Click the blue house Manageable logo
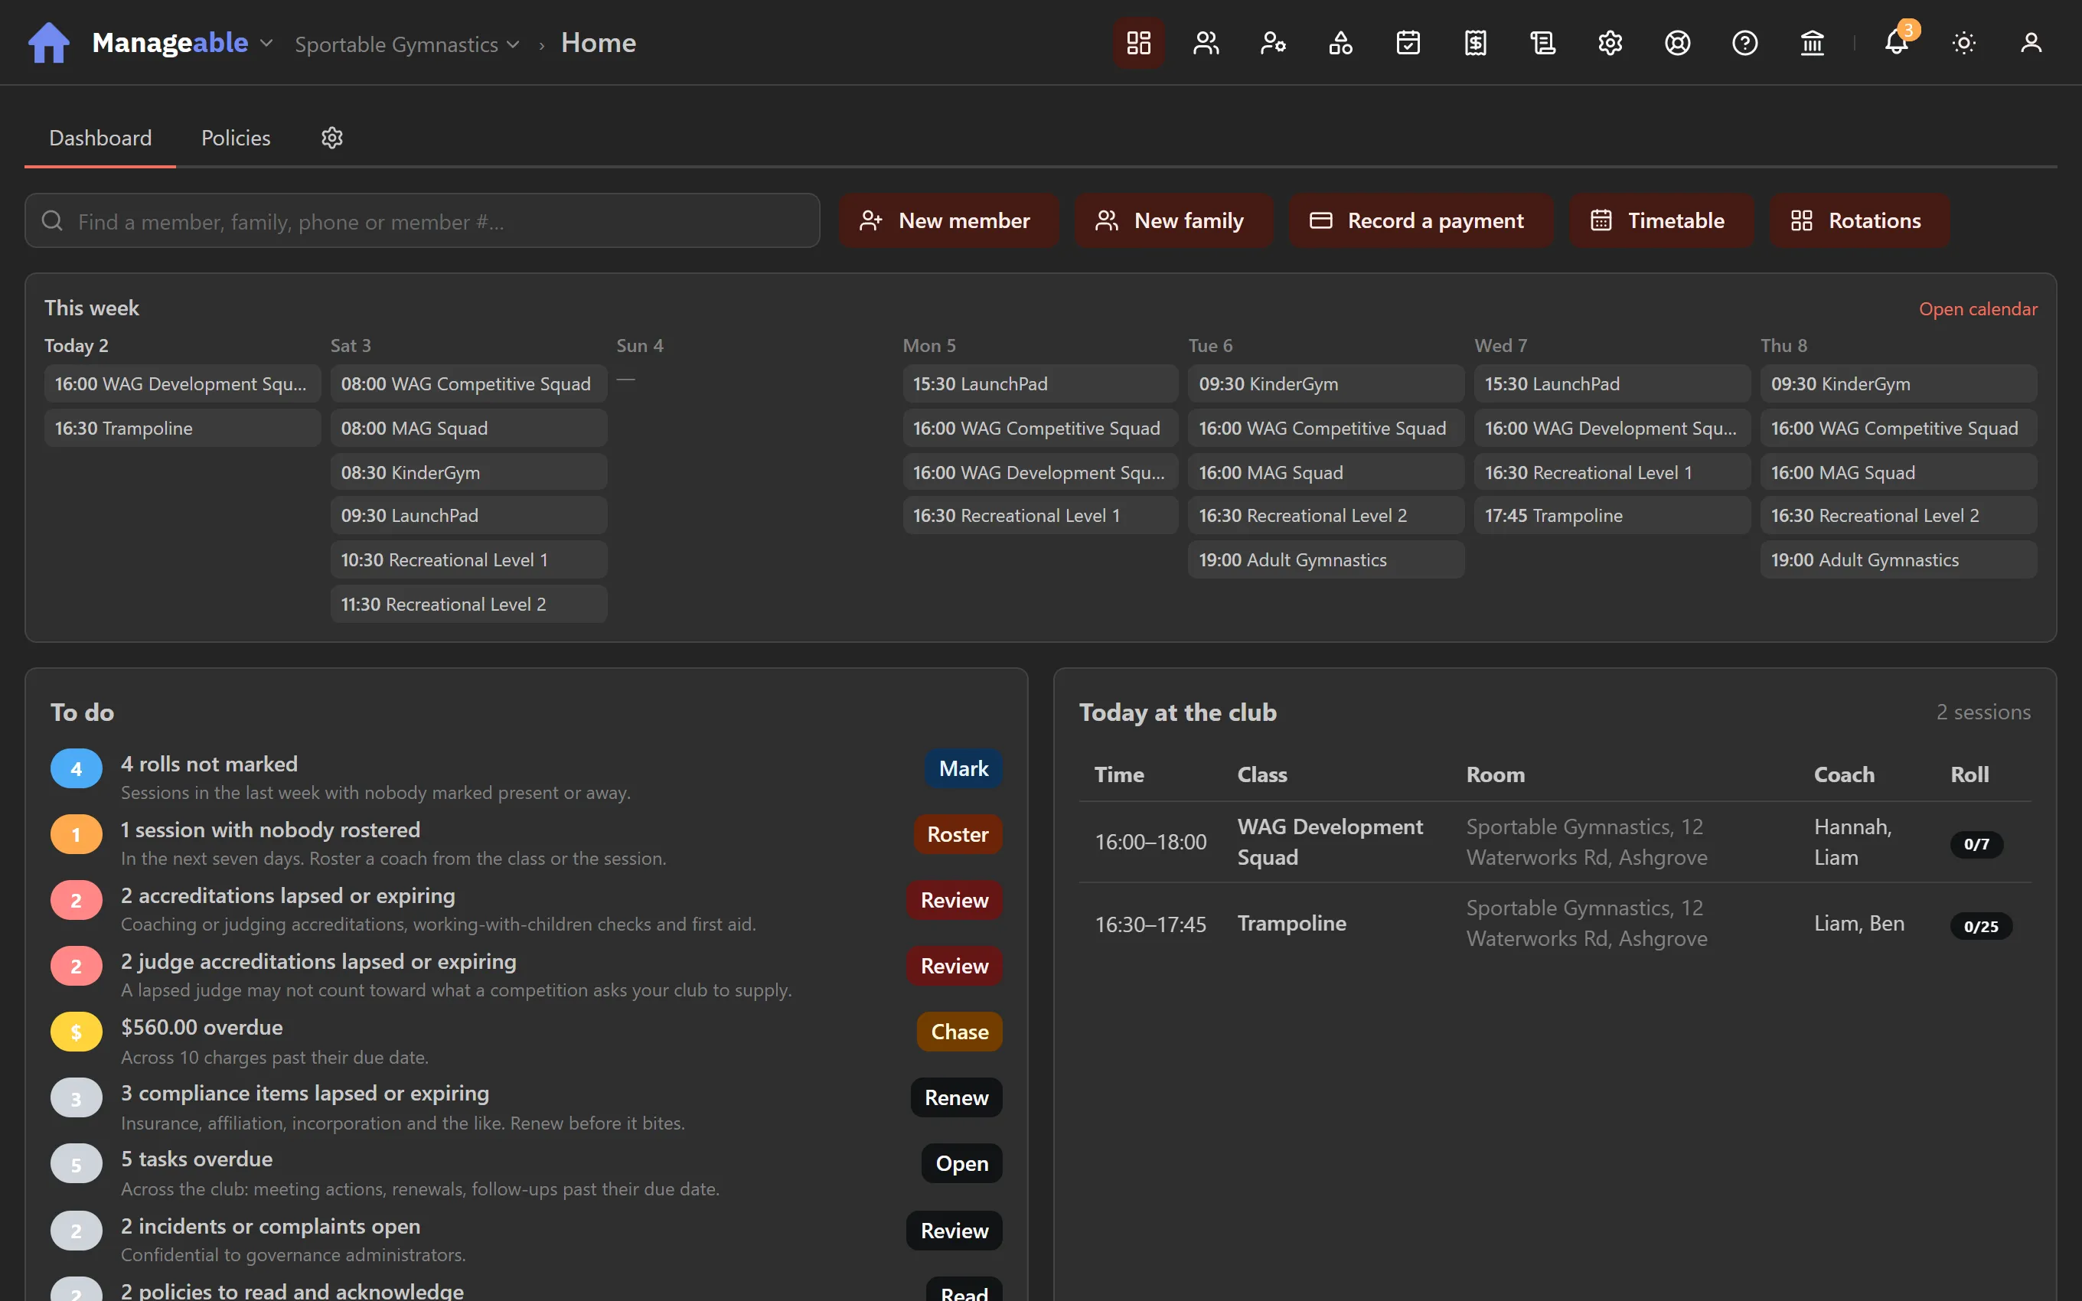 pyautogui.click(x=49, y=42)
